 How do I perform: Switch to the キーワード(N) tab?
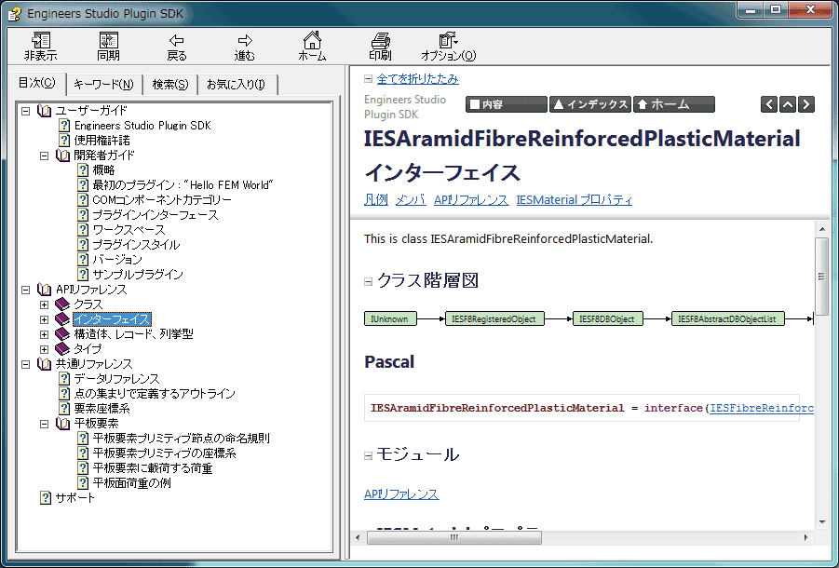point(103,85)
